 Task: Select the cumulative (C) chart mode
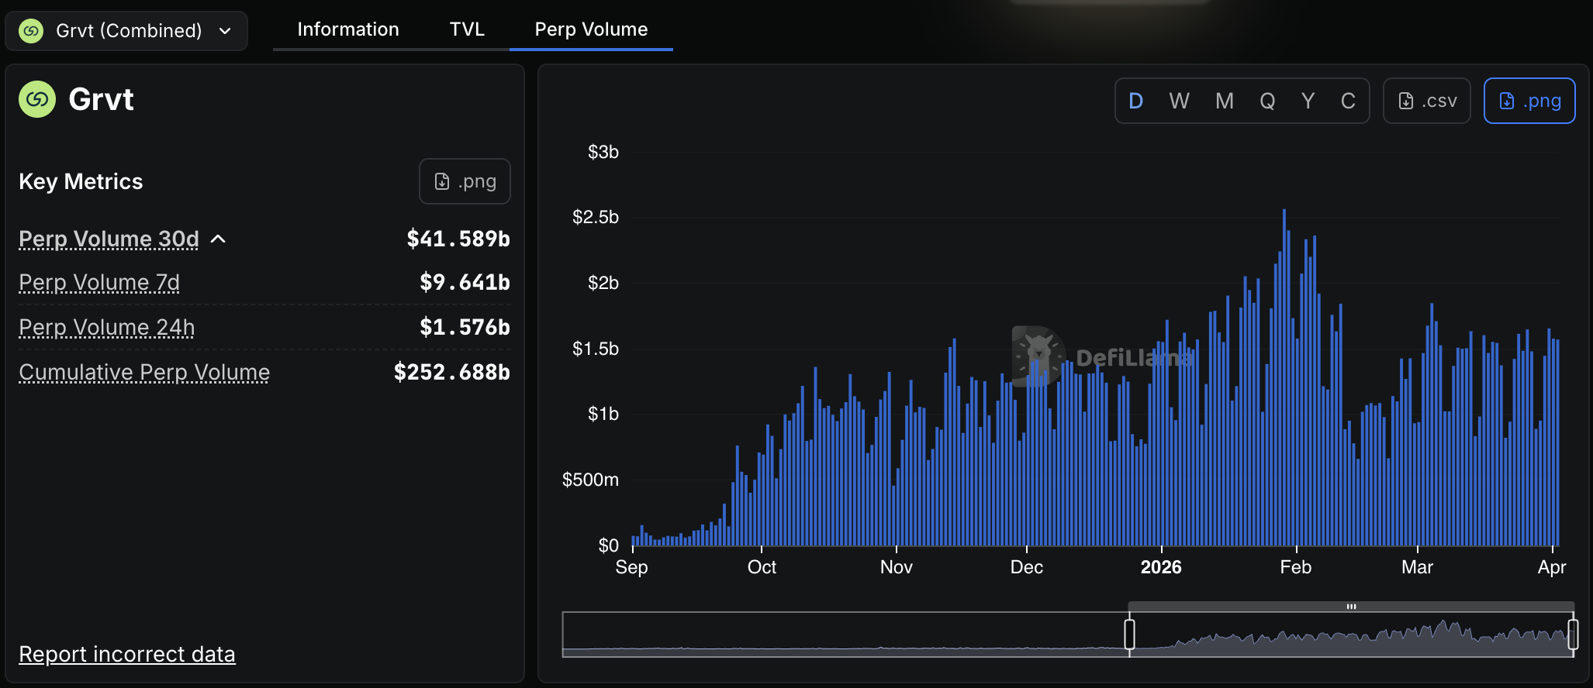[x=1348, y=101]
